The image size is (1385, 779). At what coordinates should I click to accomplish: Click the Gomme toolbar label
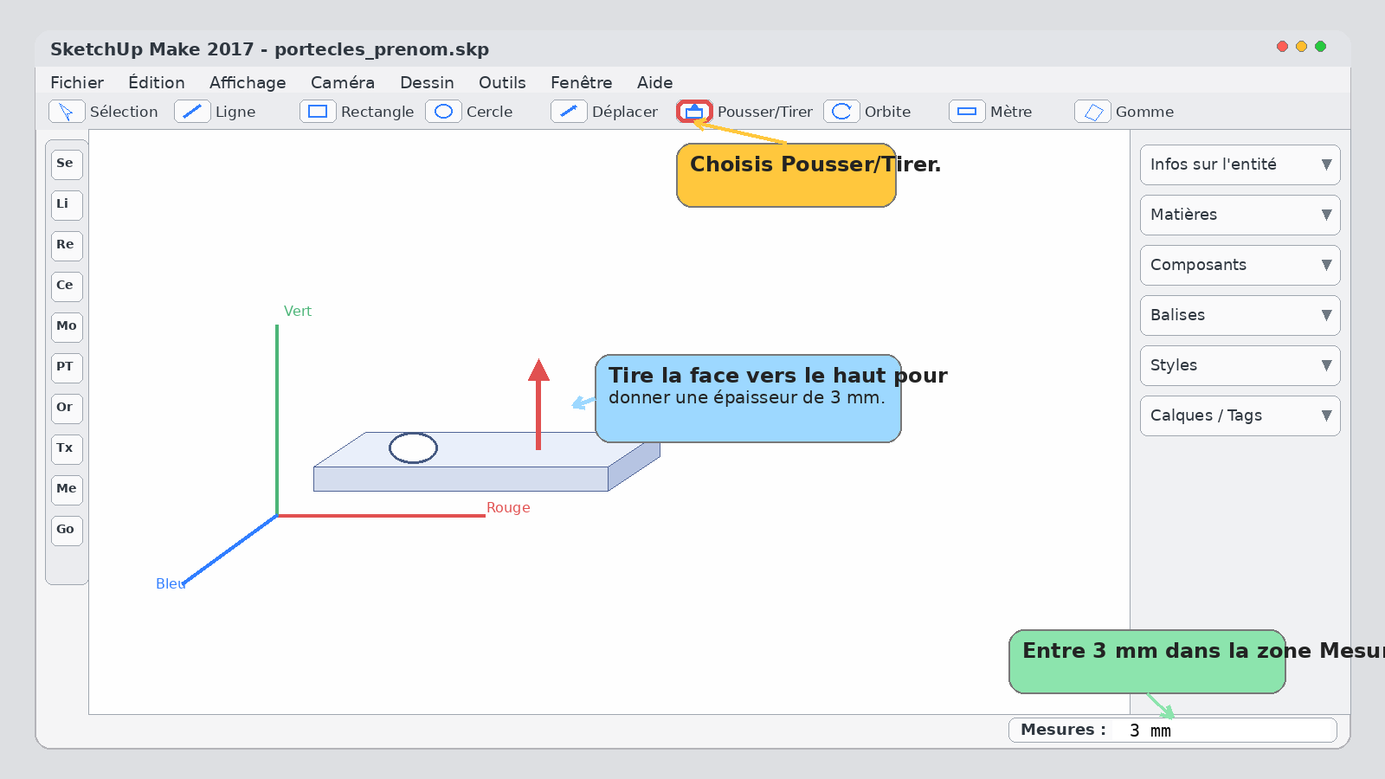coord(1144,112)
